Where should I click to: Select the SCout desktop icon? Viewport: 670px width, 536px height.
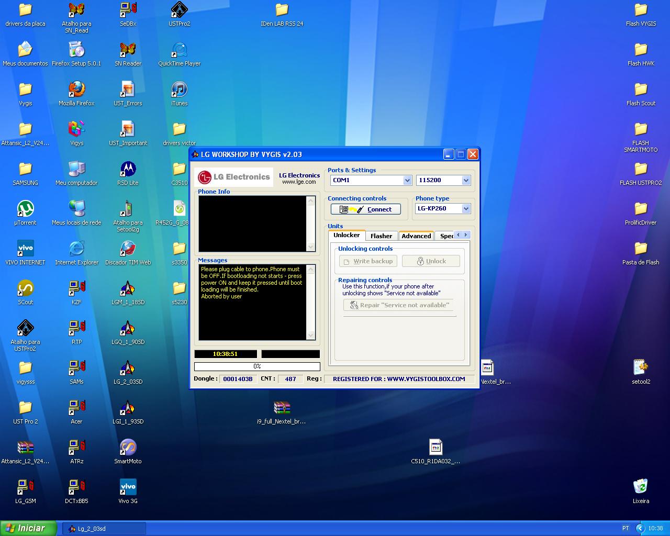25,292
